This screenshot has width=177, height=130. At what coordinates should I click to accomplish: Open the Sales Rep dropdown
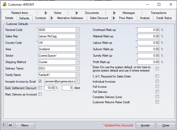(77, 36)
